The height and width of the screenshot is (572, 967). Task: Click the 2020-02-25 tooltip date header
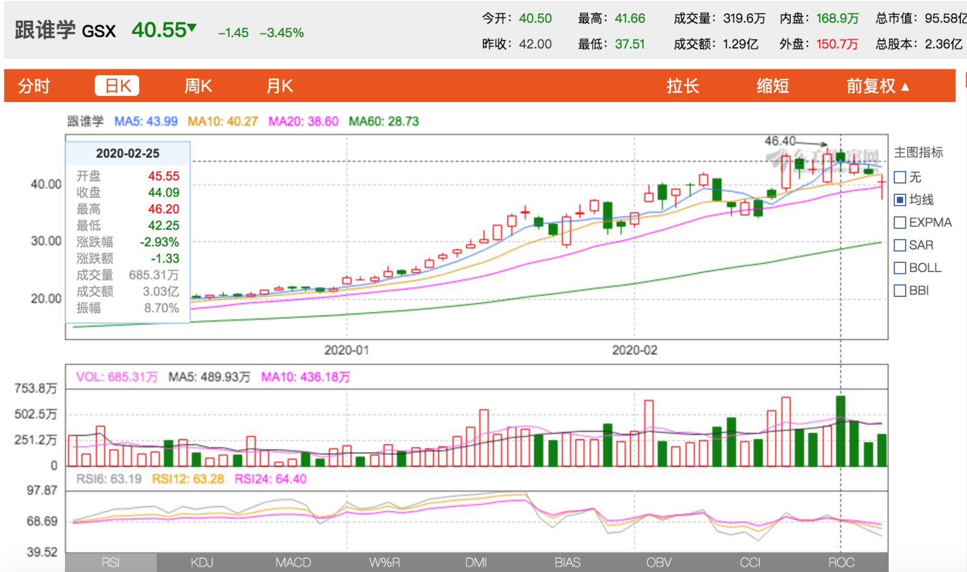(x=128, y=154)
